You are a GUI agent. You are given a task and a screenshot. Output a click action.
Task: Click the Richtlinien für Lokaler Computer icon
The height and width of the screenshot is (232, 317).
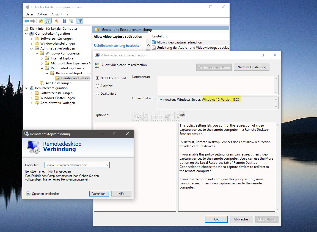point(26,29)
